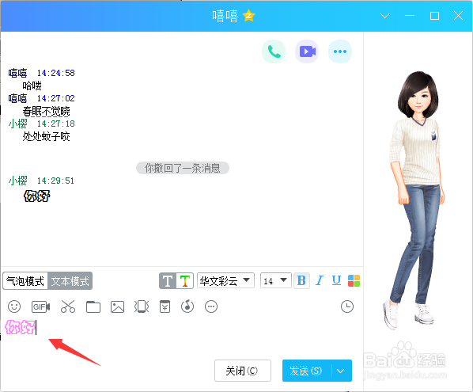The height and width of the screenshot is (392, 473).
Task: Click the sent styled 你好 message
Action: pos(37,196)
